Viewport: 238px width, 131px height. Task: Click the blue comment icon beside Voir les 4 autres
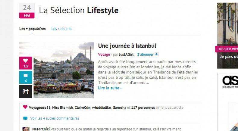click(25, 118)
